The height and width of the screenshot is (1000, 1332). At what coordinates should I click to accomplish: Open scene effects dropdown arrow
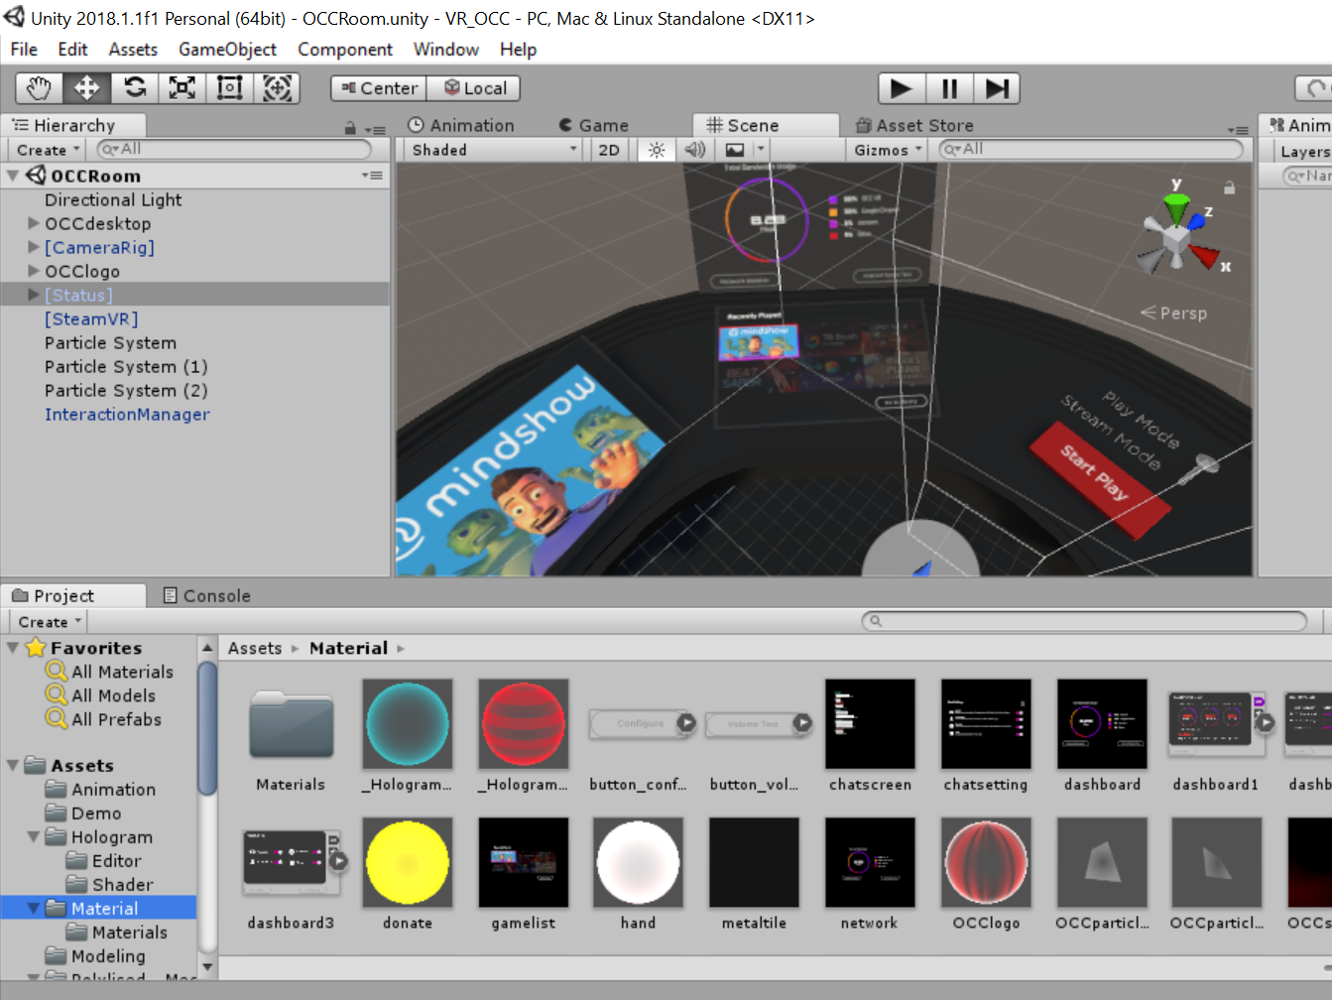pyautogui.click(x=761, y=150)
